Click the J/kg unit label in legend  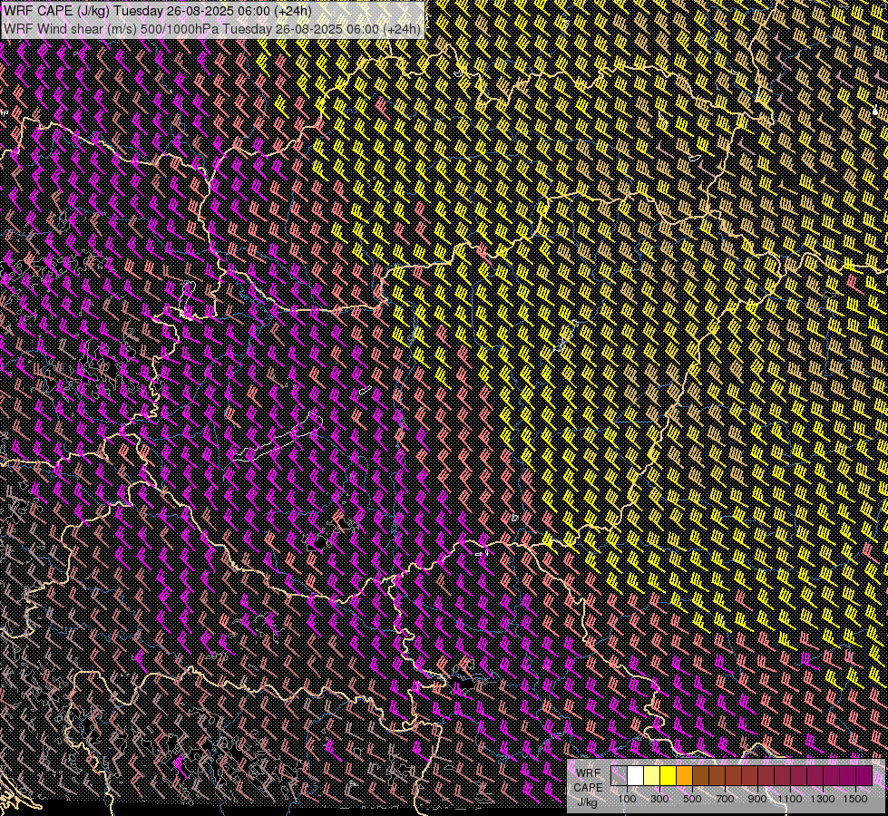588,803
